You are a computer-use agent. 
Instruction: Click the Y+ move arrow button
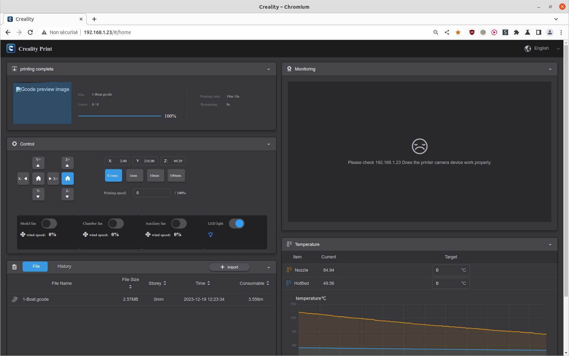[38, 163]
